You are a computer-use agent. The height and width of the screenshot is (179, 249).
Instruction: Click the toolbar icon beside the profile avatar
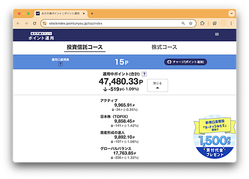click(x=215, y=23)
